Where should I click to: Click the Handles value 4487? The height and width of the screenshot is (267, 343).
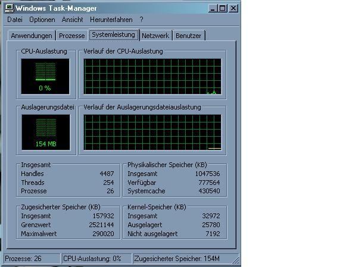pos(107,174)
